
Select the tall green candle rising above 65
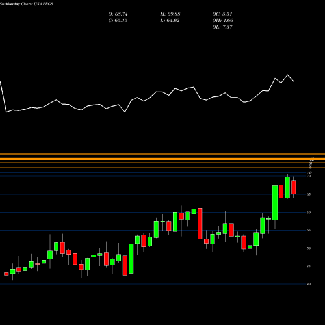(x=275, y=203)
